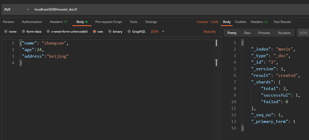Click the Beautify link

[x=210, y=32]
